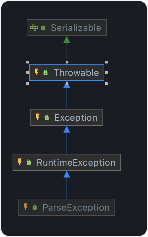Click the blue arrow from Exception to Throwable
The height and width of the screenshot is (237, 148).
[x=67, y=97]
